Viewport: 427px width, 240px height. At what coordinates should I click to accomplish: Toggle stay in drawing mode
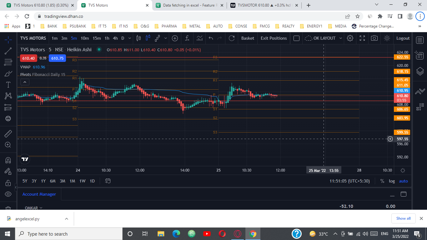8,171
